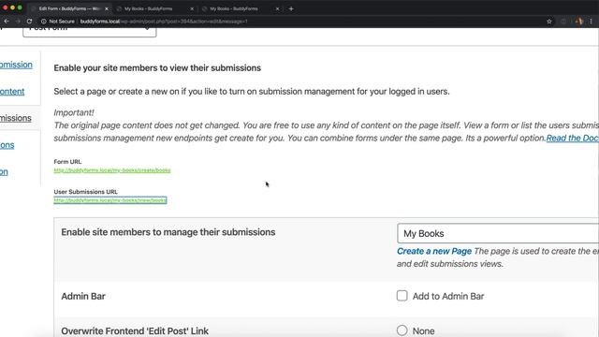The height and width of the screenshot is (337, 599).
Task: Switch to My Books tab nearest the plus button
Action: coord(234,8)
